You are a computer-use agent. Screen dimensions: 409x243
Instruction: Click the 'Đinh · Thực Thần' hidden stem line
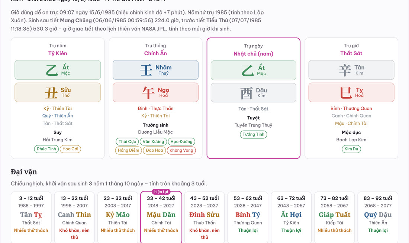(155, 108)
